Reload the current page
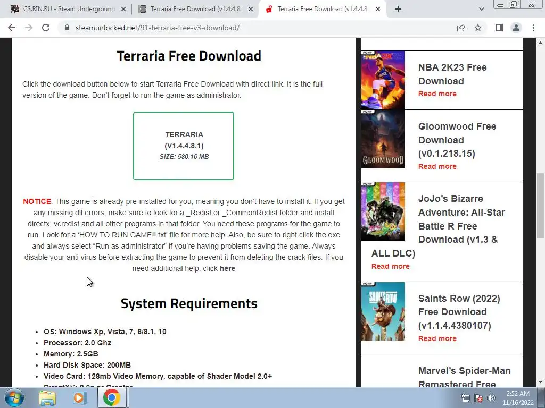545x408 pixels. point(46,28)
